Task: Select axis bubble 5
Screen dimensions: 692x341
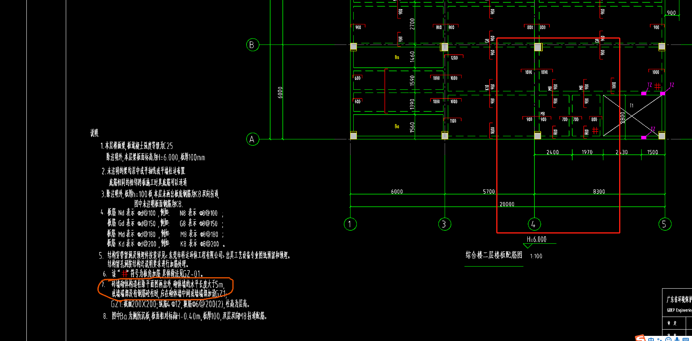Action: (665, 224)
